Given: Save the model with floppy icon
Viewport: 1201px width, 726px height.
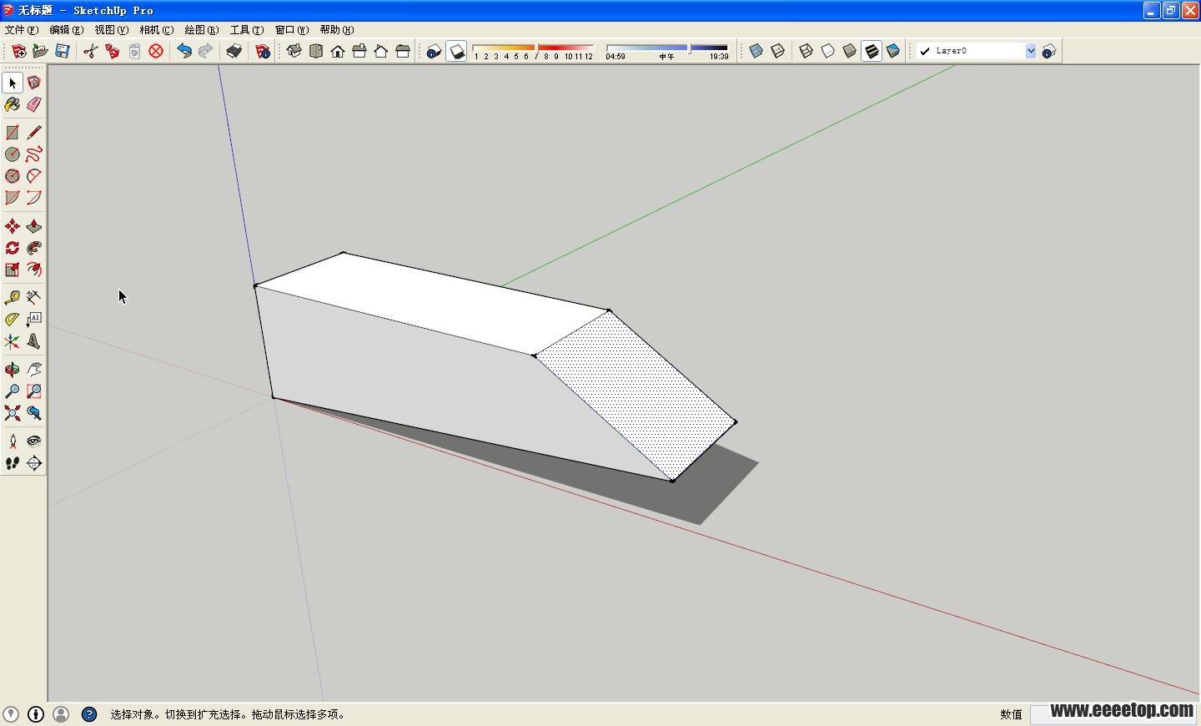Looking at the screenshot, I should (63, 51).
